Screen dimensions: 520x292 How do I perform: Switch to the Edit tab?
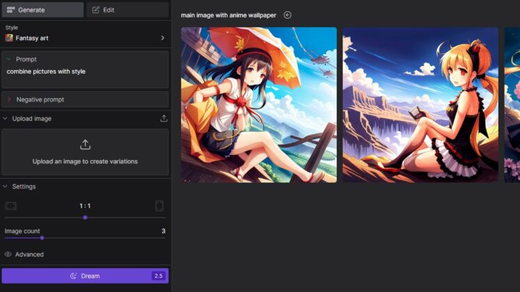[x=127, y=10]
